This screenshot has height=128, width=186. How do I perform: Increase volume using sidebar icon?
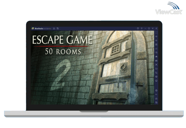[156, 36]
